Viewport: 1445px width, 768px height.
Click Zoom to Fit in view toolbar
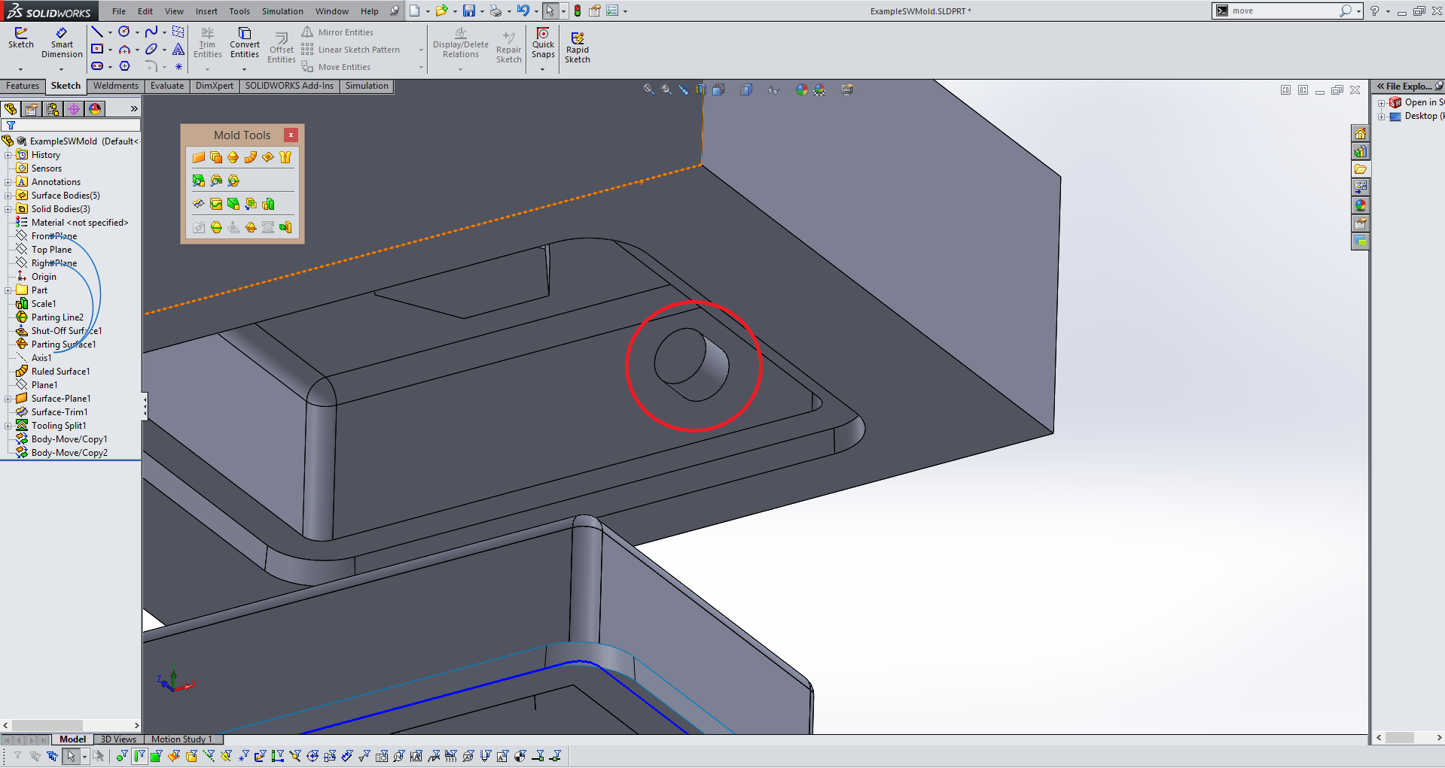[x=648, y=90]
